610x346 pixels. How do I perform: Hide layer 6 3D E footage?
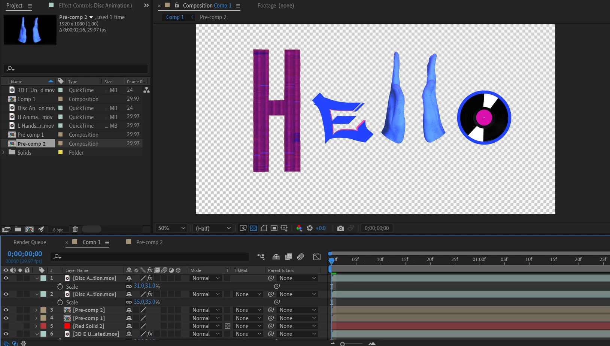[6, 334]
